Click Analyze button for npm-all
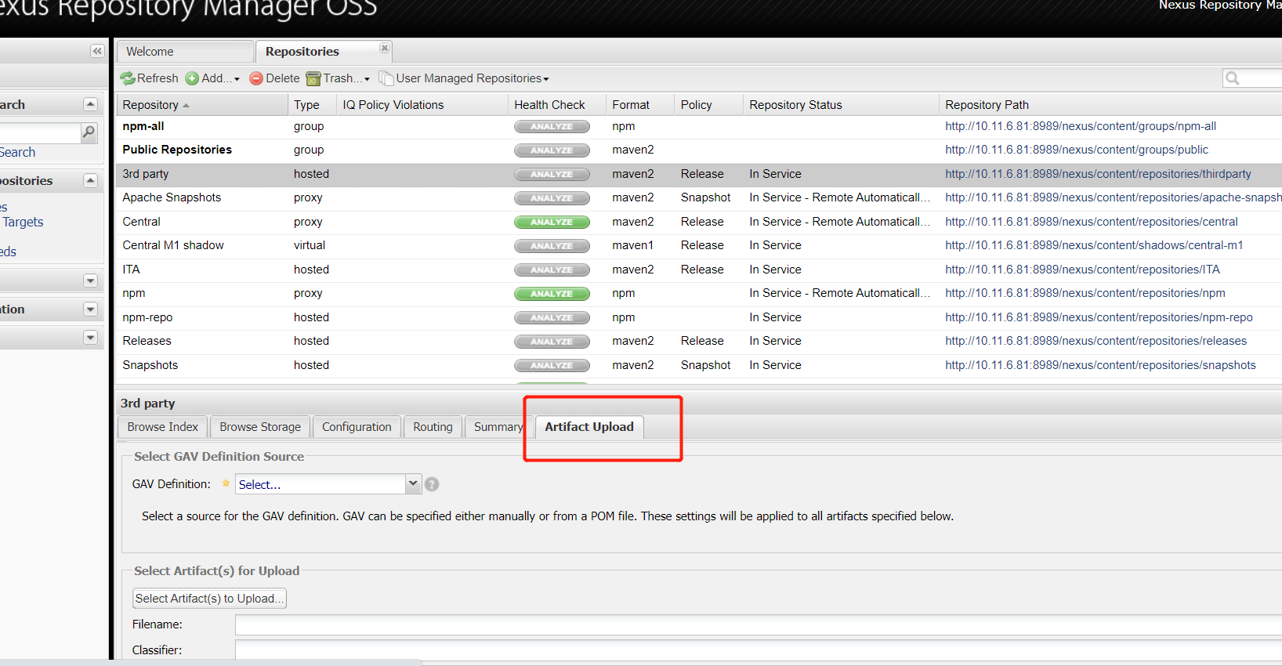Viewport: 1282px width, 666px height. [552, 126]
